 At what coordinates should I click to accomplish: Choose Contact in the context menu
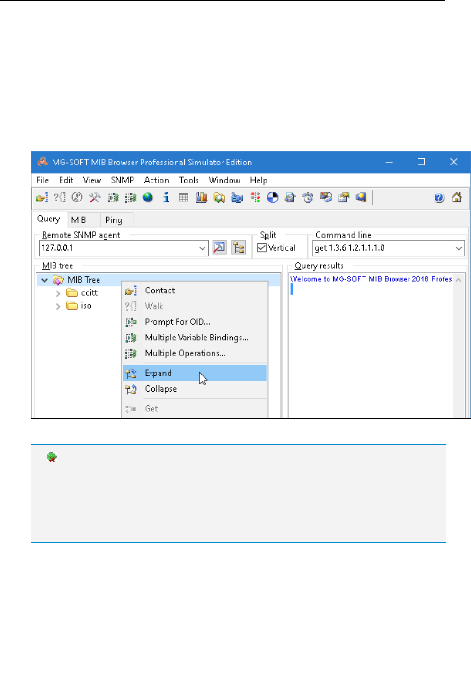pyautogui.click(x=195, y=291)
